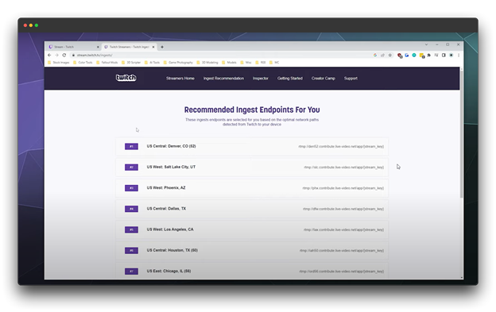496x312 pixels.
Task: Open the Misc bookmark folder
Action: tap(246, 63)
